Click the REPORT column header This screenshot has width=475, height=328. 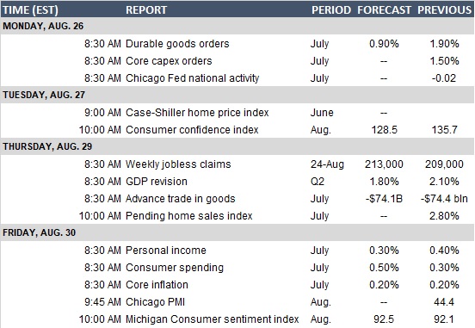tap(146, 10)
